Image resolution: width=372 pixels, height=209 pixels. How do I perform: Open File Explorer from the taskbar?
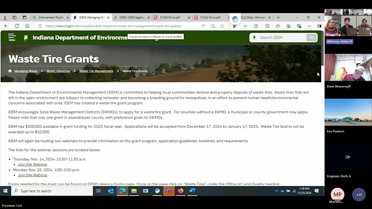coord(134,191)
